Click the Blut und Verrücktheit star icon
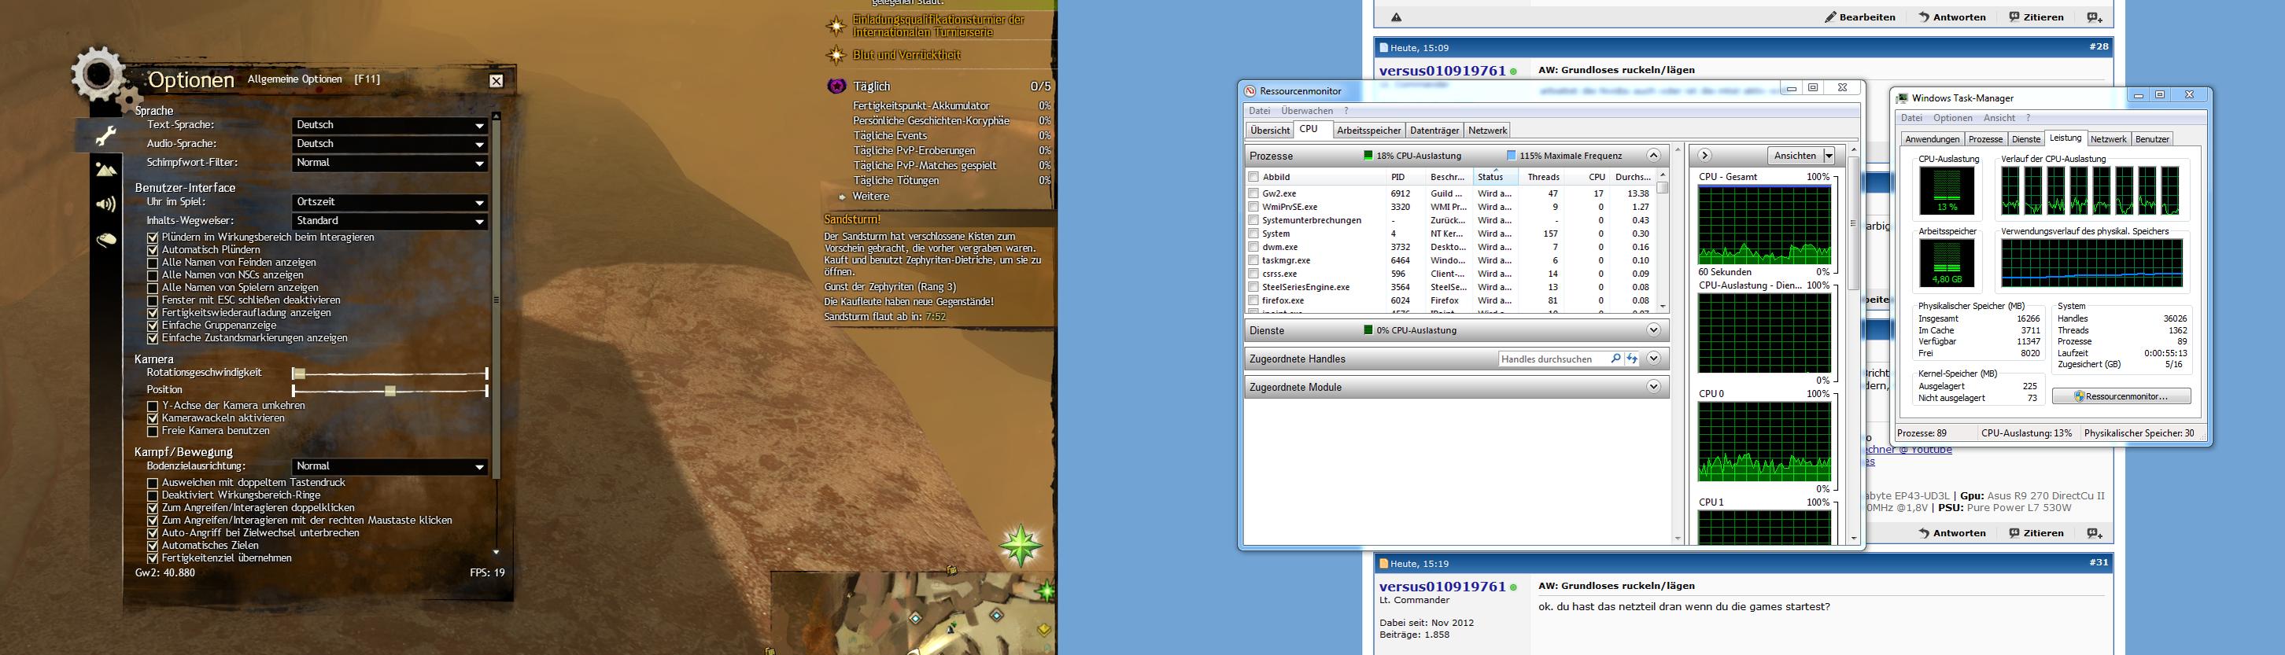This screenshot has height=655, width=2285. (x=836, y=56)
